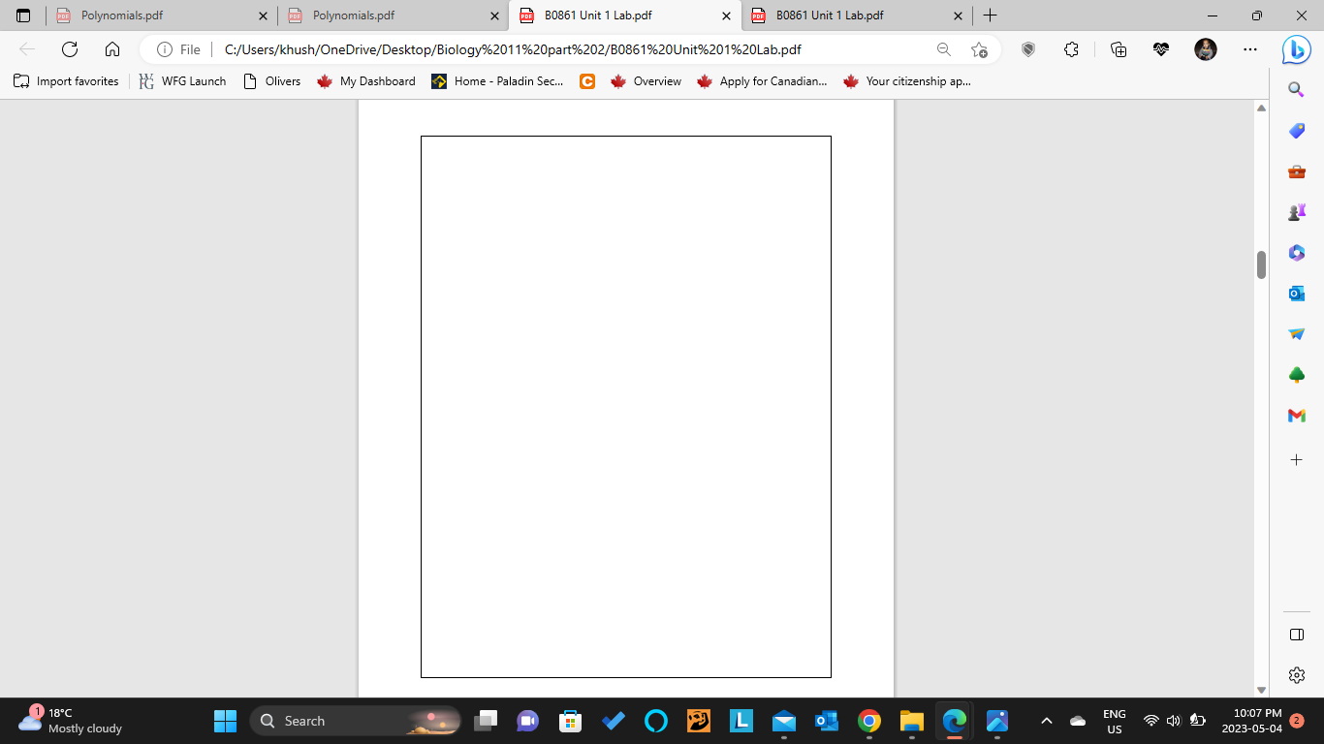
Task: Open the ENG US language switcher
Action: (1115, 721)
